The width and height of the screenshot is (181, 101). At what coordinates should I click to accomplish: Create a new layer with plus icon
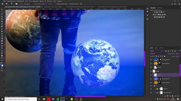click(175, 96)
